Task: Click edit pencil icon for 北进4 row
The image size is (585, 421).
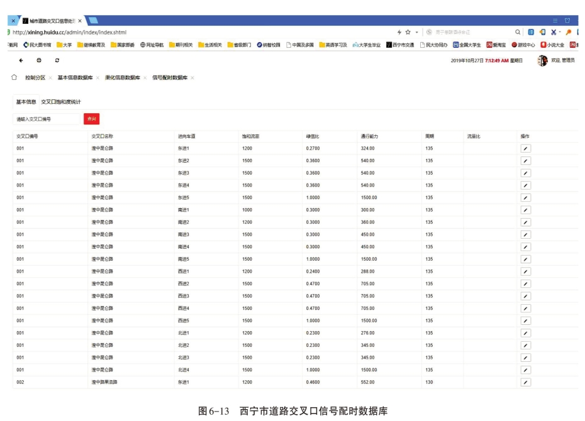Action: (x=526, y=369)
